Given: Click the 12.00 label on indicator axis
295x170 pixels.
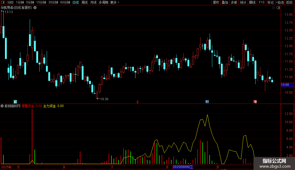Looking at the screenshot, I should [x=288, y=114].
